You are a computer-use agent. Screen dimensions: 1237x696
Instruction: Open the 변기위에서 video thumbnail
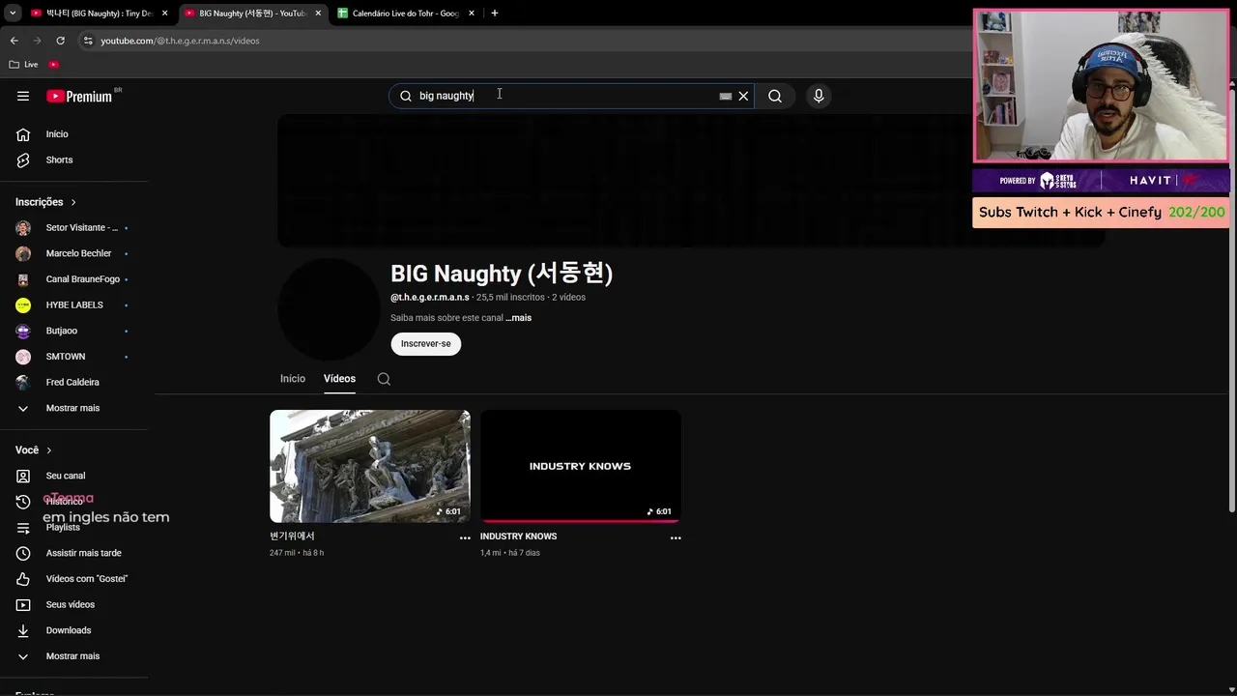point(370,466)
